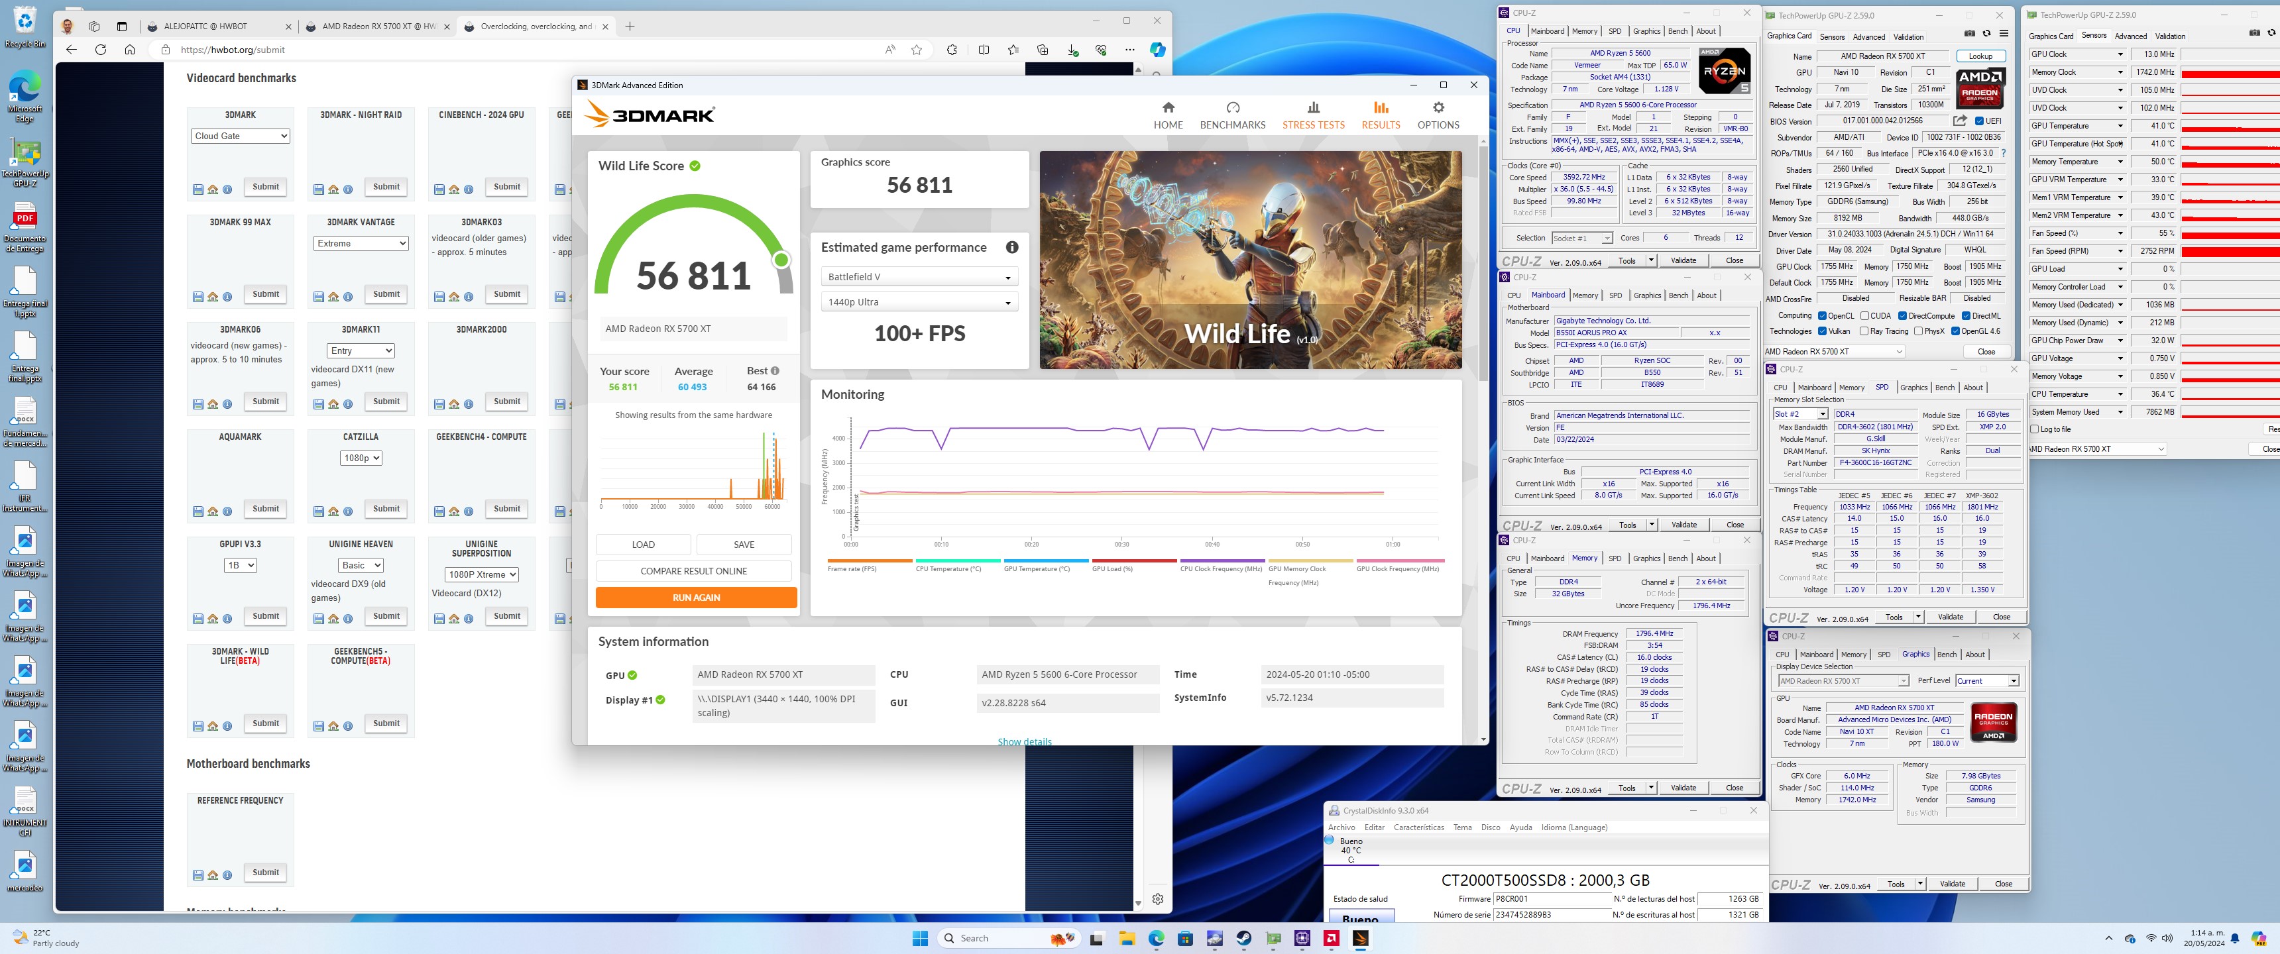The image size is (2280, 954).
Task: Open the 3DMark Home section
Action: coord(1167,115)
